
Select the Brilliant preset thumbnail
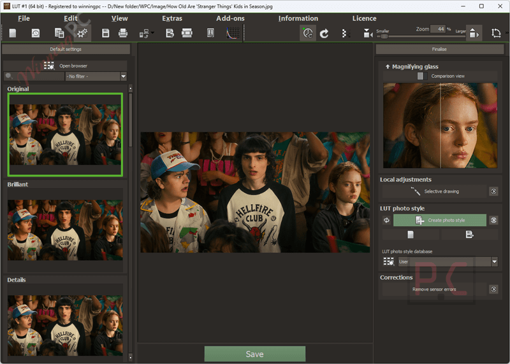(65, 230)
